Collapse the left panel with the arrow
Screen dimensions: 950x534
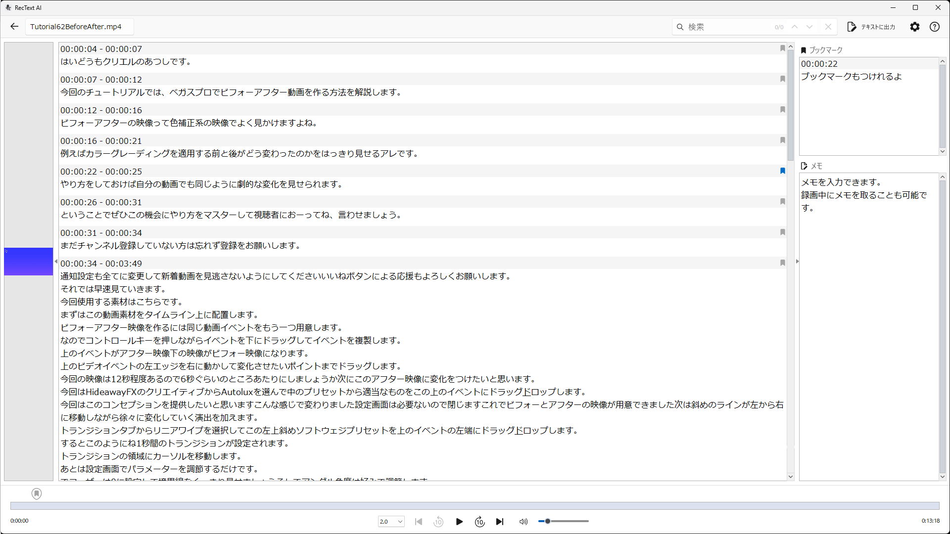pyautogui.click(x=56, y=261)
